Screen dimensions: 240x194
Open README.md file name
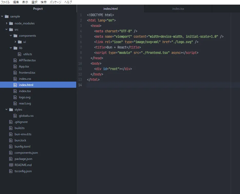coord(23,165)
